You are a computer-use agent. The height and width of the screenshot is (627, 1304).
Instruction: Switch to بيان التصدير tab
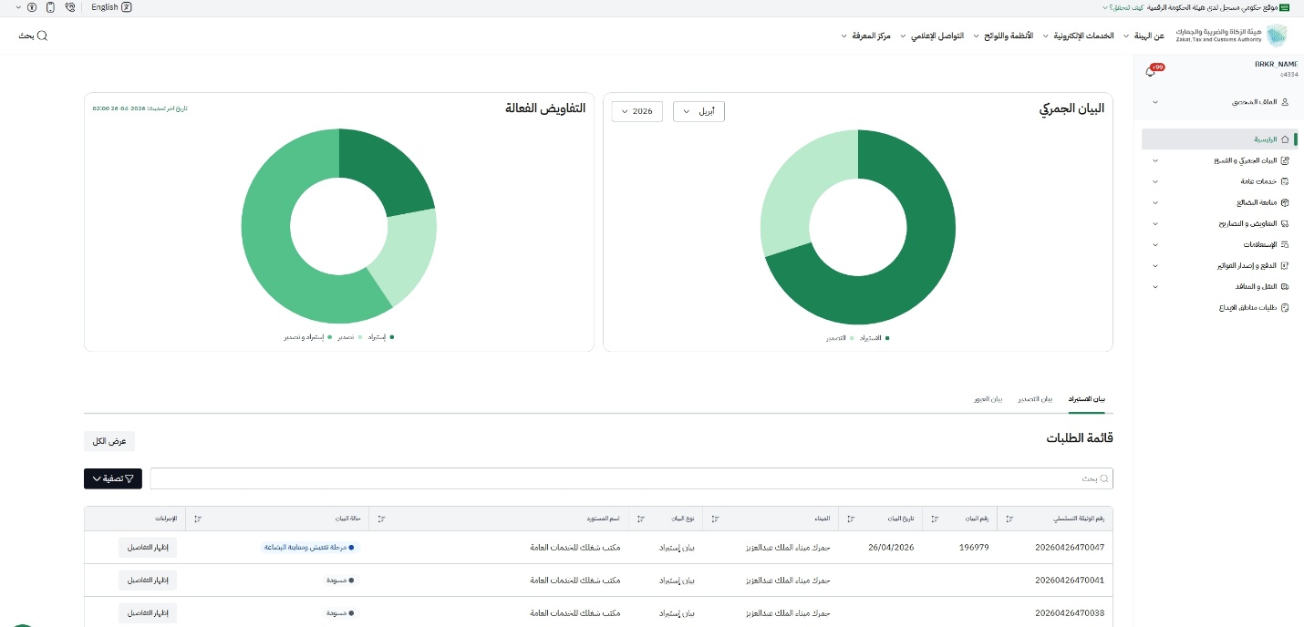1035,399
